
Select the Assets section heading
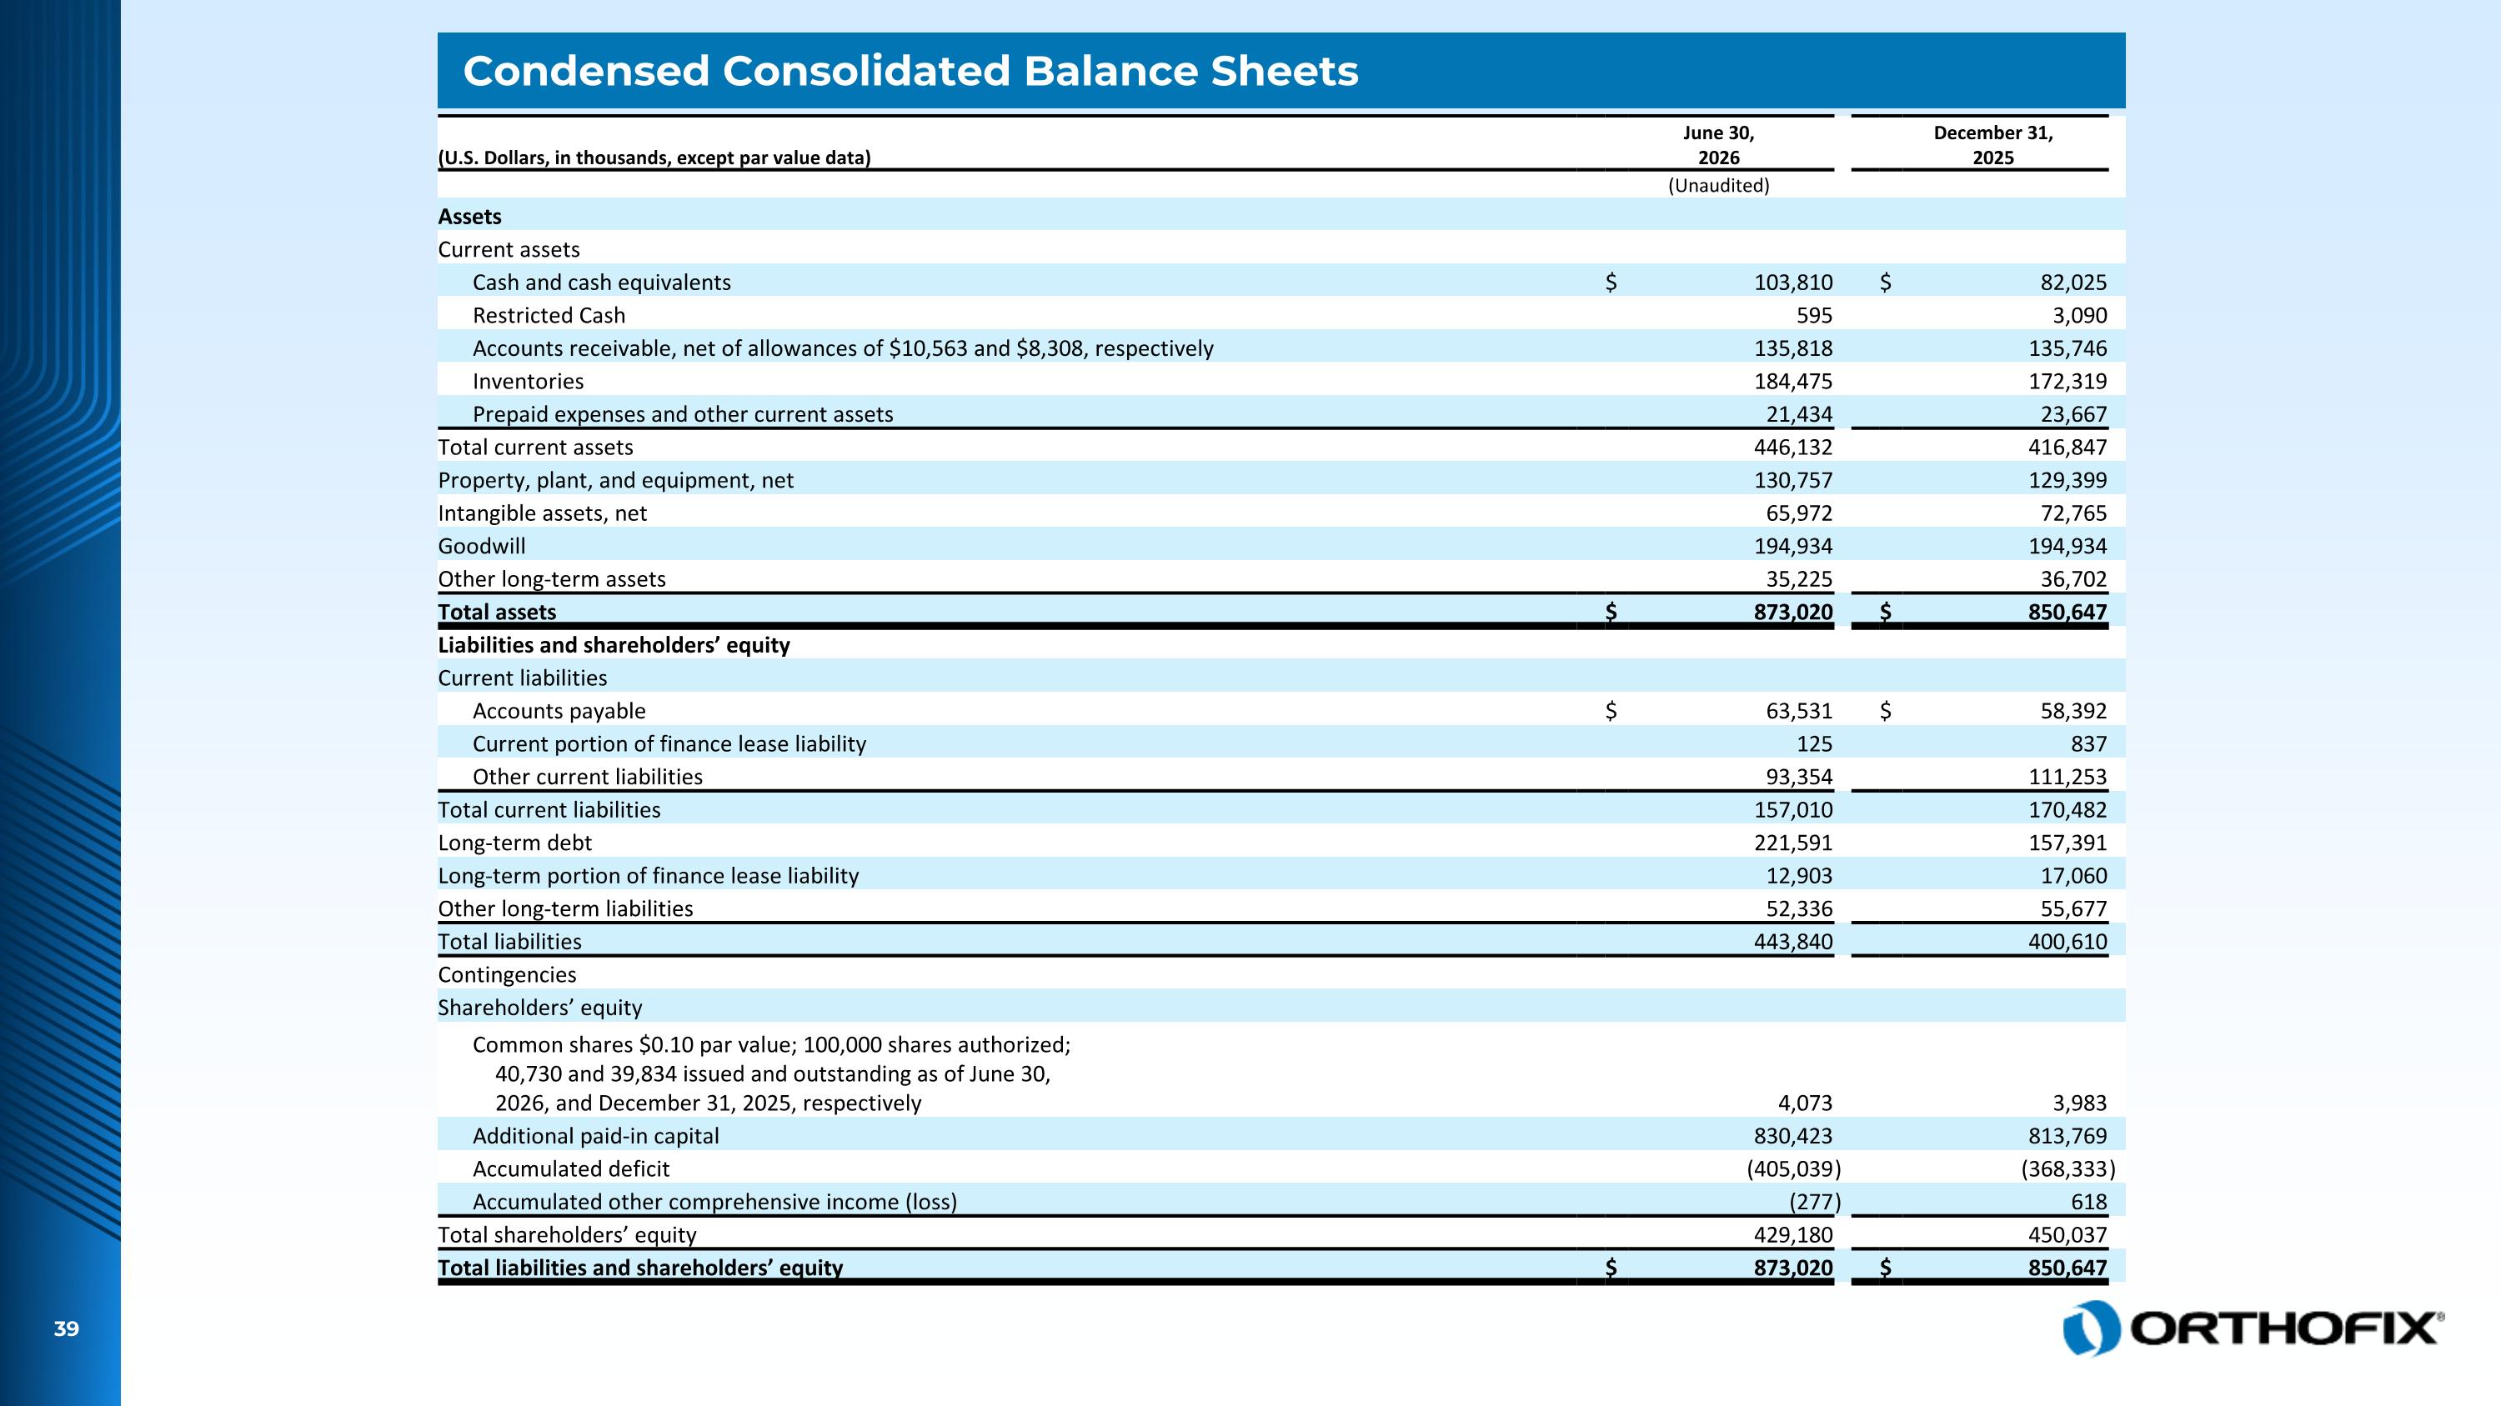(470, 217)
